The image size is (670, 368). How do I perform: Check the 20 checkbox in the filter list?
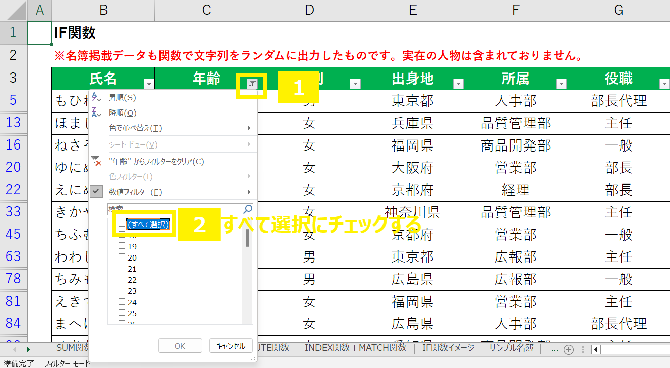click(x=122, y=257)
